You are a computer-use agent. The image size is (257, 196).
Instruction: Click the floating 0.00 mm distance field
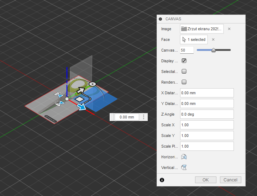tap(127, 117)
